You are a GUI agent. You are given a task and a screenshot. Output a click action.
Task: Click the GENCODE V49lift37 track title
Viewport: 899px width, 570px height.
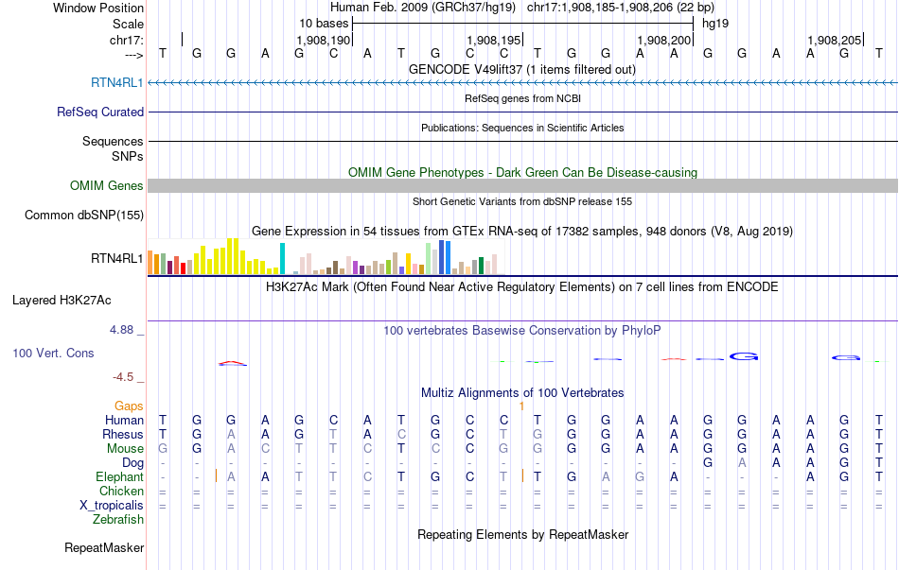pos(522,69)
